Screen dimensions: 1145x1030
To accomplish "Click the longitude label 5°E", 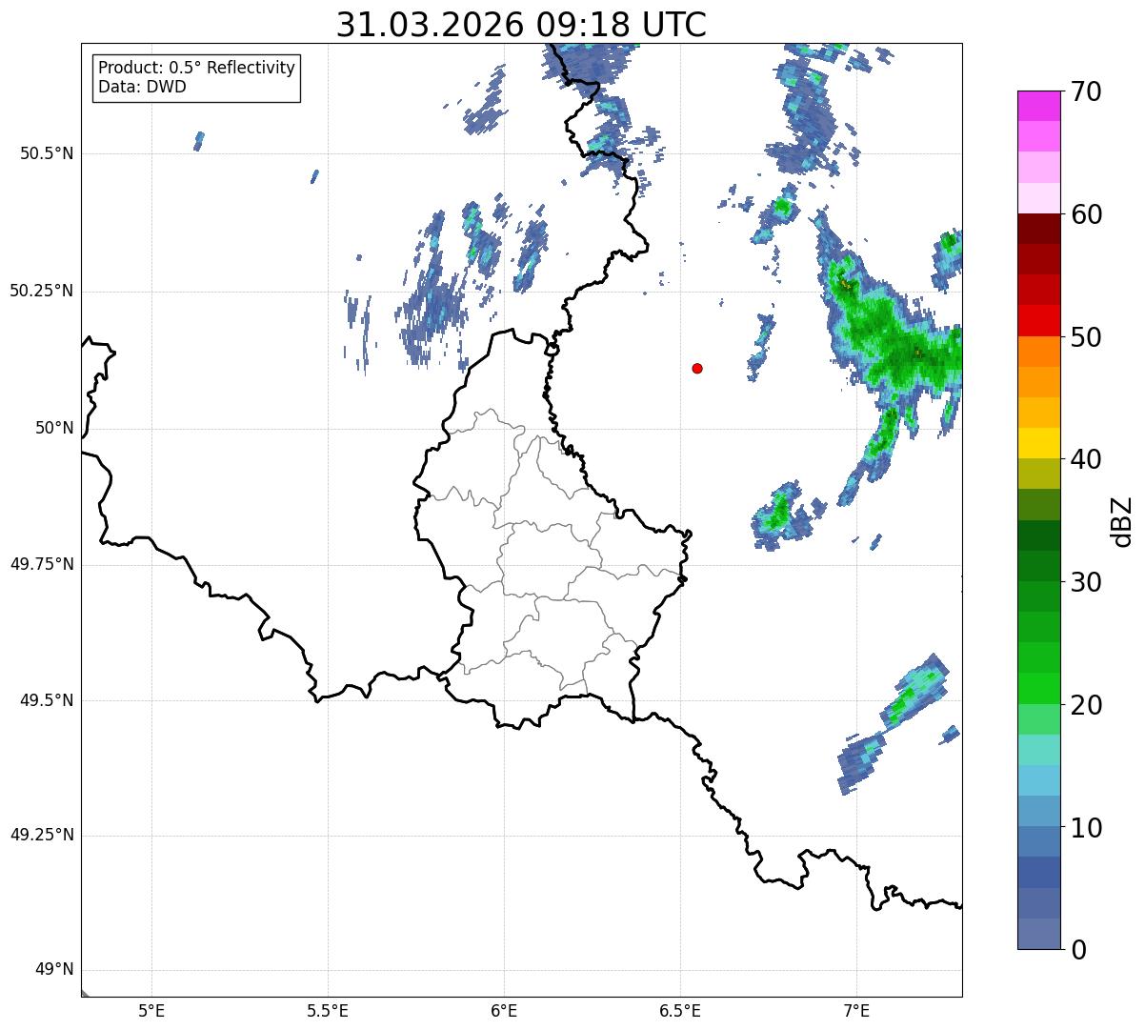I will 151,1010.
